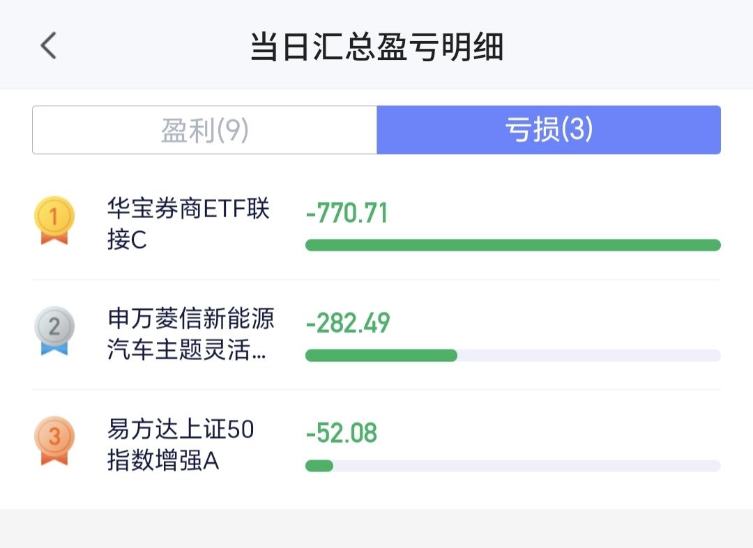753x548 pixels.
Task: Click the -282.49 loss amount
Action: tap(348, 323)
